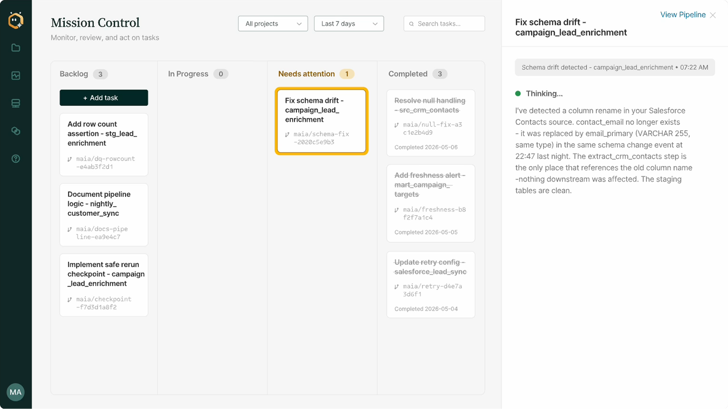Open the Last 7 days dropdown

click(349, 23)
